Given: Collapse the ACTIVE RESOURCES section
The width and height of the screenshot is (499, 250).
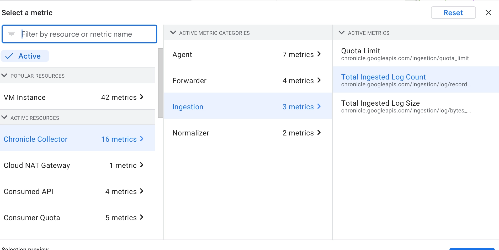Looking at the screenshot, I should (x=4, y=117).
